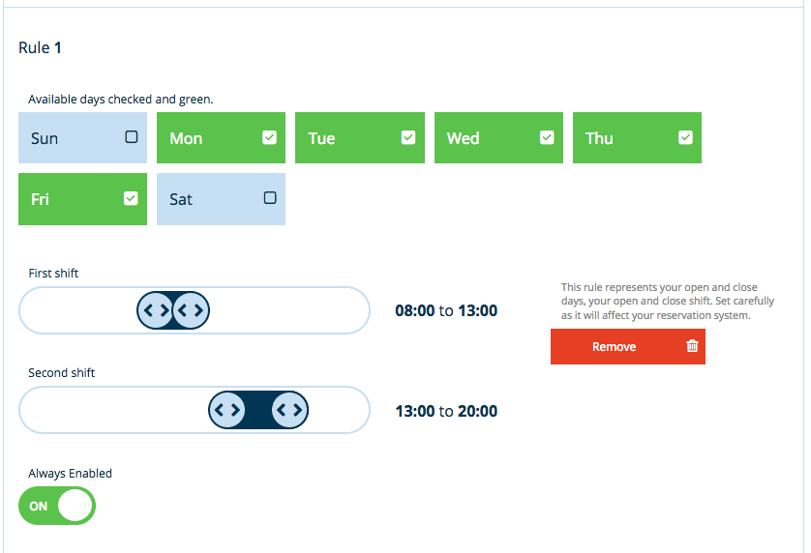Click the Fri day tile label

click(x=40, y=199)
